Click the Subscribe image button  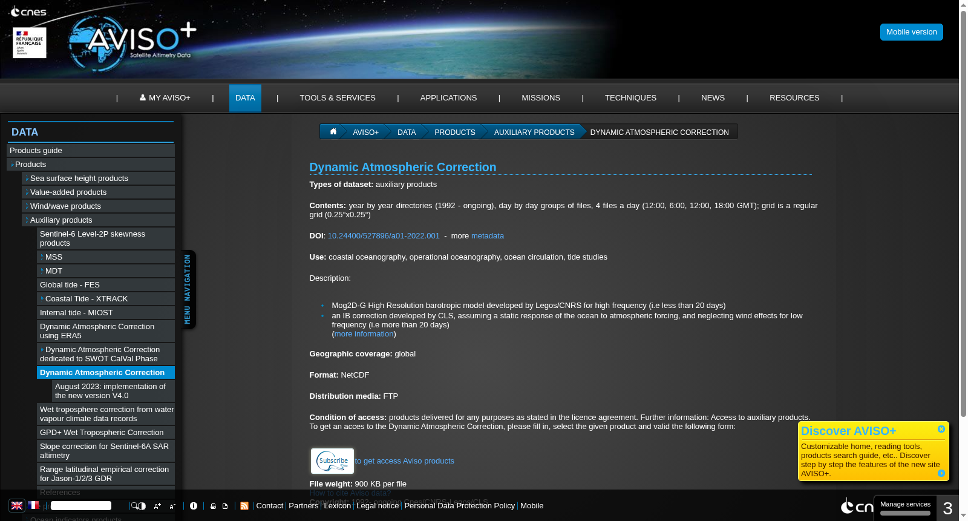click(x=332, y=461)
